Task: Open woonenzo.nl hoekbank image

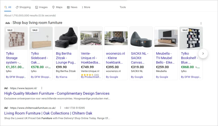Action: pyautogui.click(x=116, y=38)
